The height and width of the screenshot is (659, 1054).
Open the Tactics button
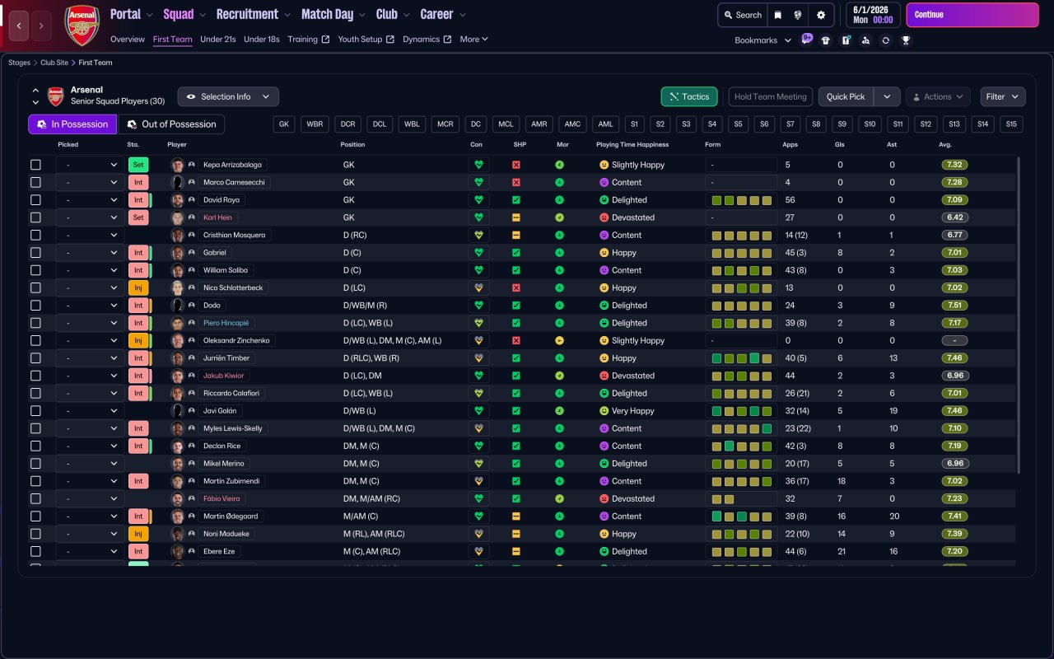(689, 96)
